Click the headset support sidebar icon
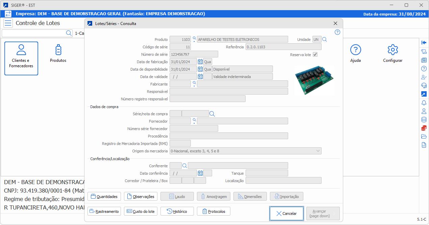Image resolution: width=429 pixels, height=225 pixels. (x=424, y=85)
